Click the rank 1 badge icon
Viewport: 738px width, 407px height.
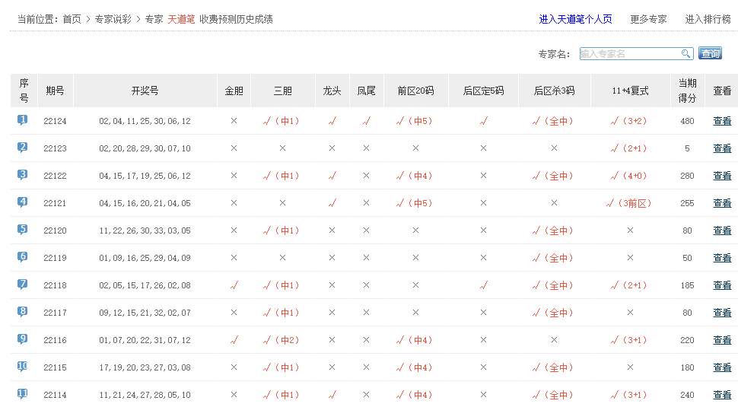coord(23,120)
